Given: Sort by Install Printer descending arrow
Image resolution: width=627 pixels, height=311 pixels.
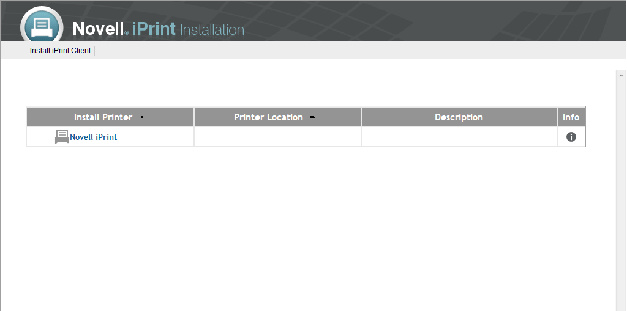Looking at the screenshot, I should pyautogui.click(x=142, y=116).
